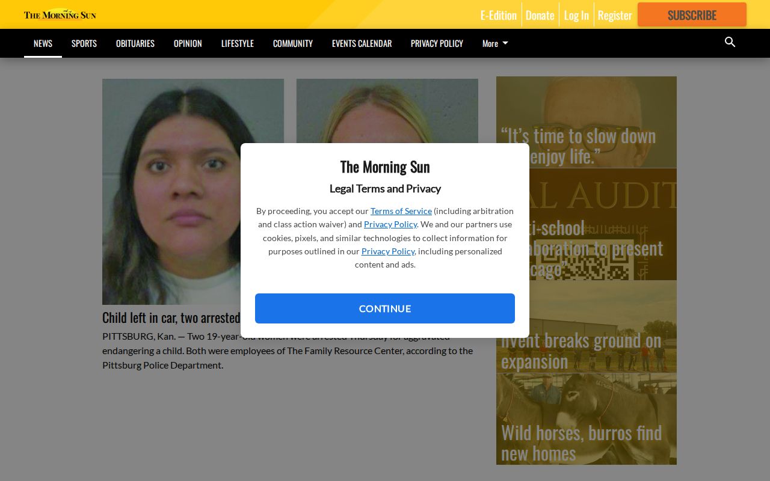Click the orange Subscribe button

[x=692, y=14]
